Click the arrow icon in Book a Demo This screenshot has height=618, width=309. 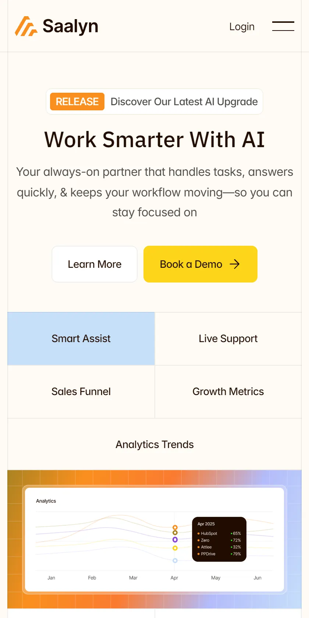coord(235,264)
